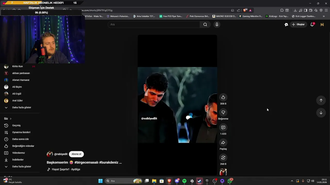Image resolution: width=330 pixels, height=185 pixels.
Task: Open YouTube notifications bell
Action: (x=312, y=24)
